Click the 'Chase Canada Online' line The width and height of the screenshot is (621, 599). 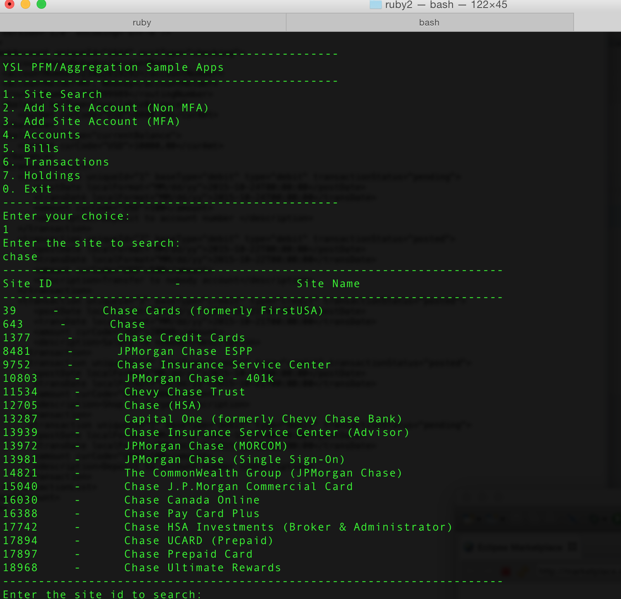[x=191, y=500]
